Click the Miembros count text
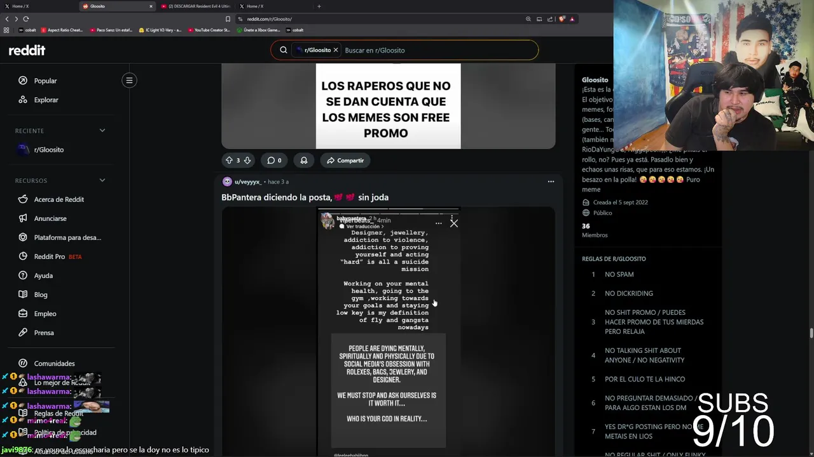 pos(595,230)
